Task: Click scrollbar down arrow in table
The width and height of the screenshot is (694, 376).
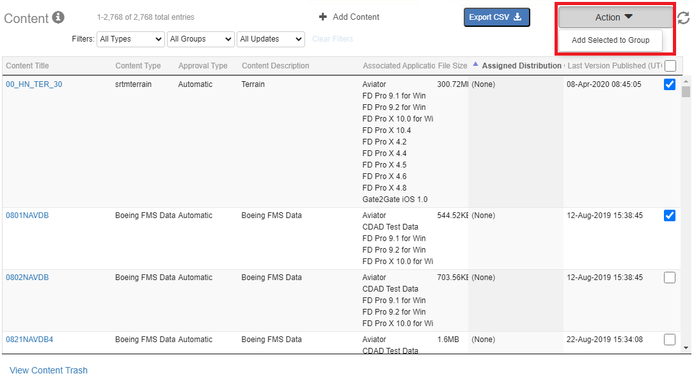Action: 686,348
